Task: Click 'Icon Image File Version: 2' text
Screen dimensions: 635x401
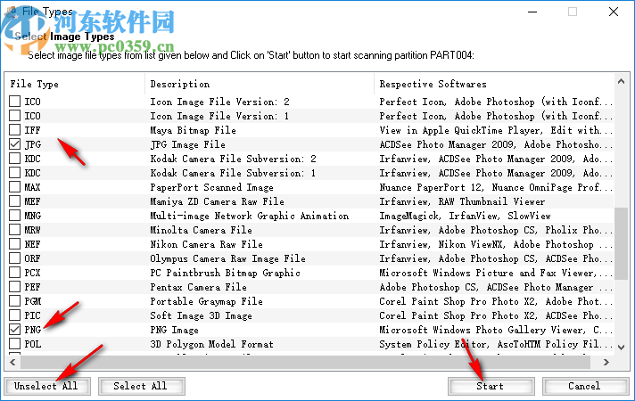Action: pos(220,102)
